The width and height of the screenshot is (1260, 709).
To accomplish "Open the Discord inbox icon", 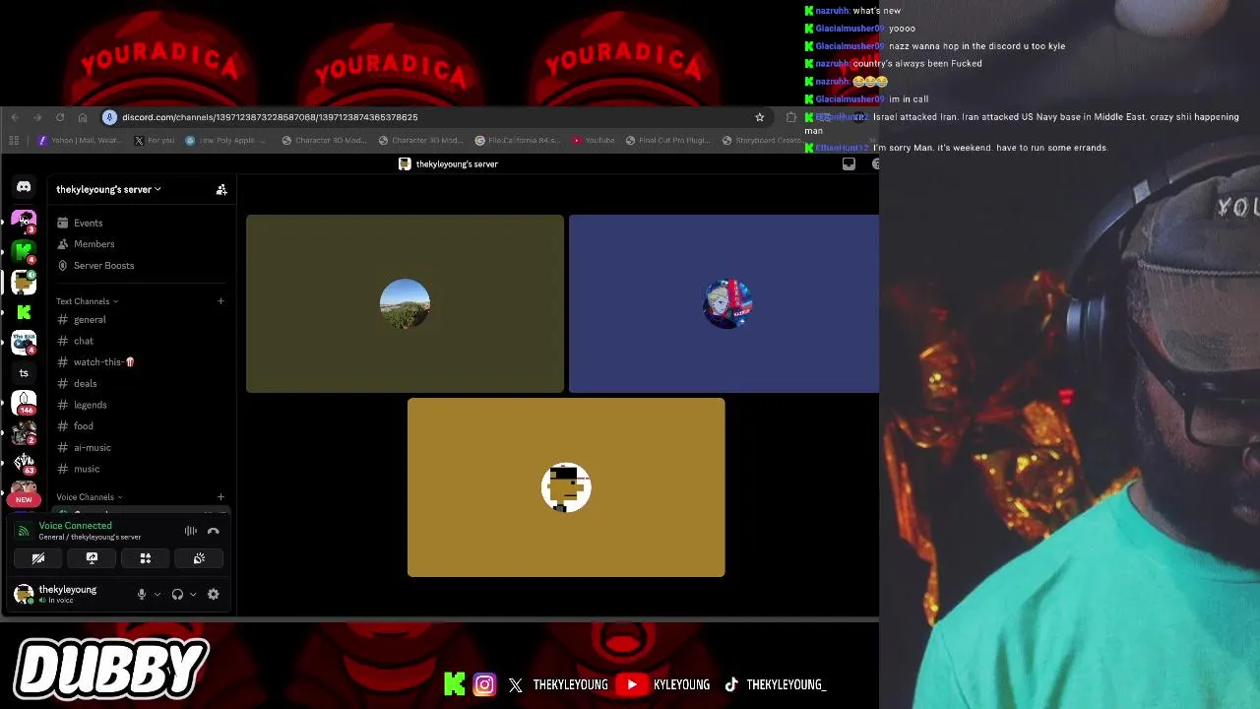I will coord(849,164).
